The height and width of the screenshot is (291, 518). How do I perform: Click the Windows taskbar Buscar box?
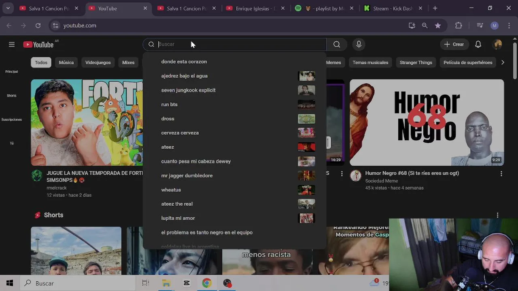pyautogui.click(x=78, y=283)
